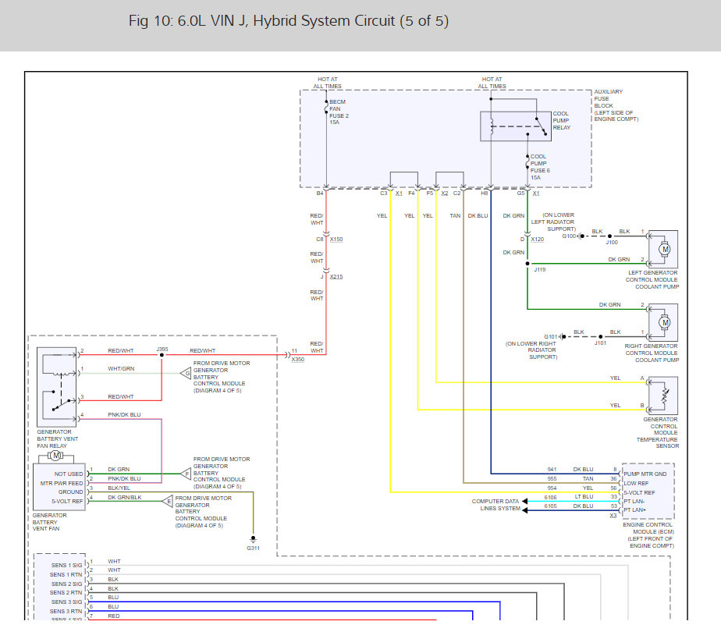Select the Generator Battery Vent Fan Relay box
The height and width of the screenshot is (639, 721).
56,387
